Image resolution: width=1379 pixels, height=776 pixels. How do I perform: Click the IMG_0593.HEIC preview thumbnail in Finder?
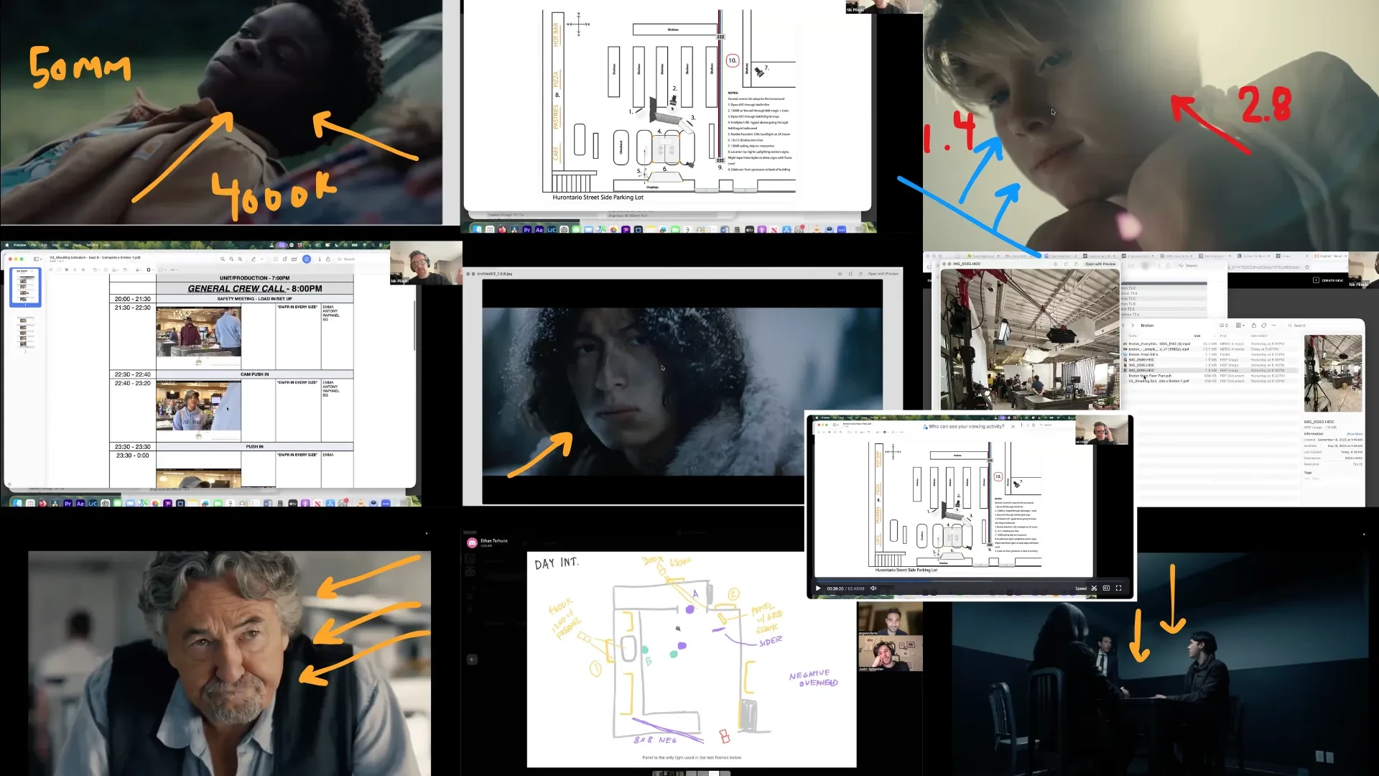pos(1333,373)
